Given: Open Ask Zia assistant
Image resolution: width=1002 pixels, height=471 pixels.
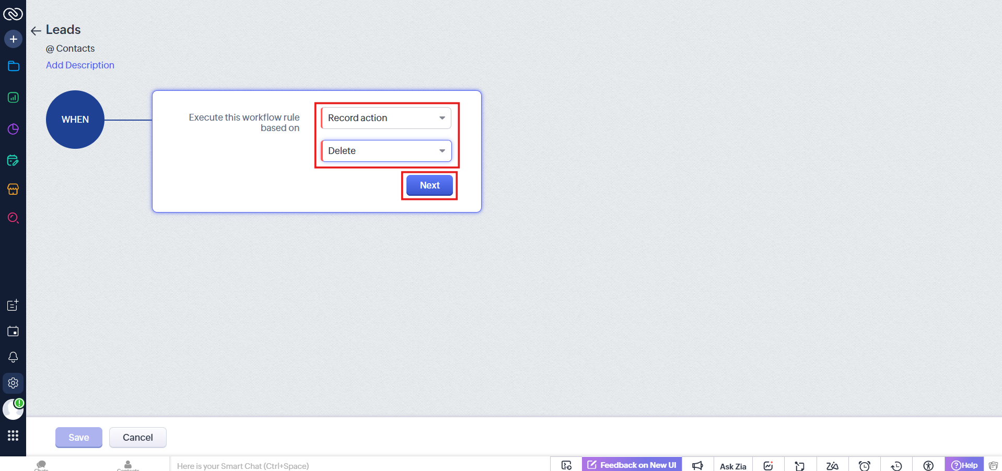Looking at the screenshot, I should [733, 466].
